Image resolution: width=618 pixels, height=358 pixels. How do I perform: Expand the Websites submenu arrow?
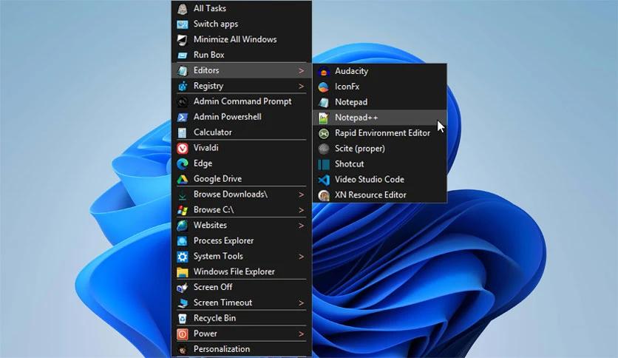[301, 226]
